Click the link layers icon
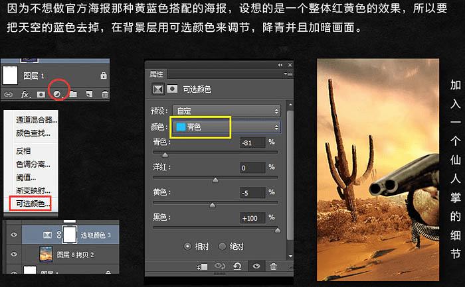The height and width of the screenshot is (287, 465). [x=8, y=94]
